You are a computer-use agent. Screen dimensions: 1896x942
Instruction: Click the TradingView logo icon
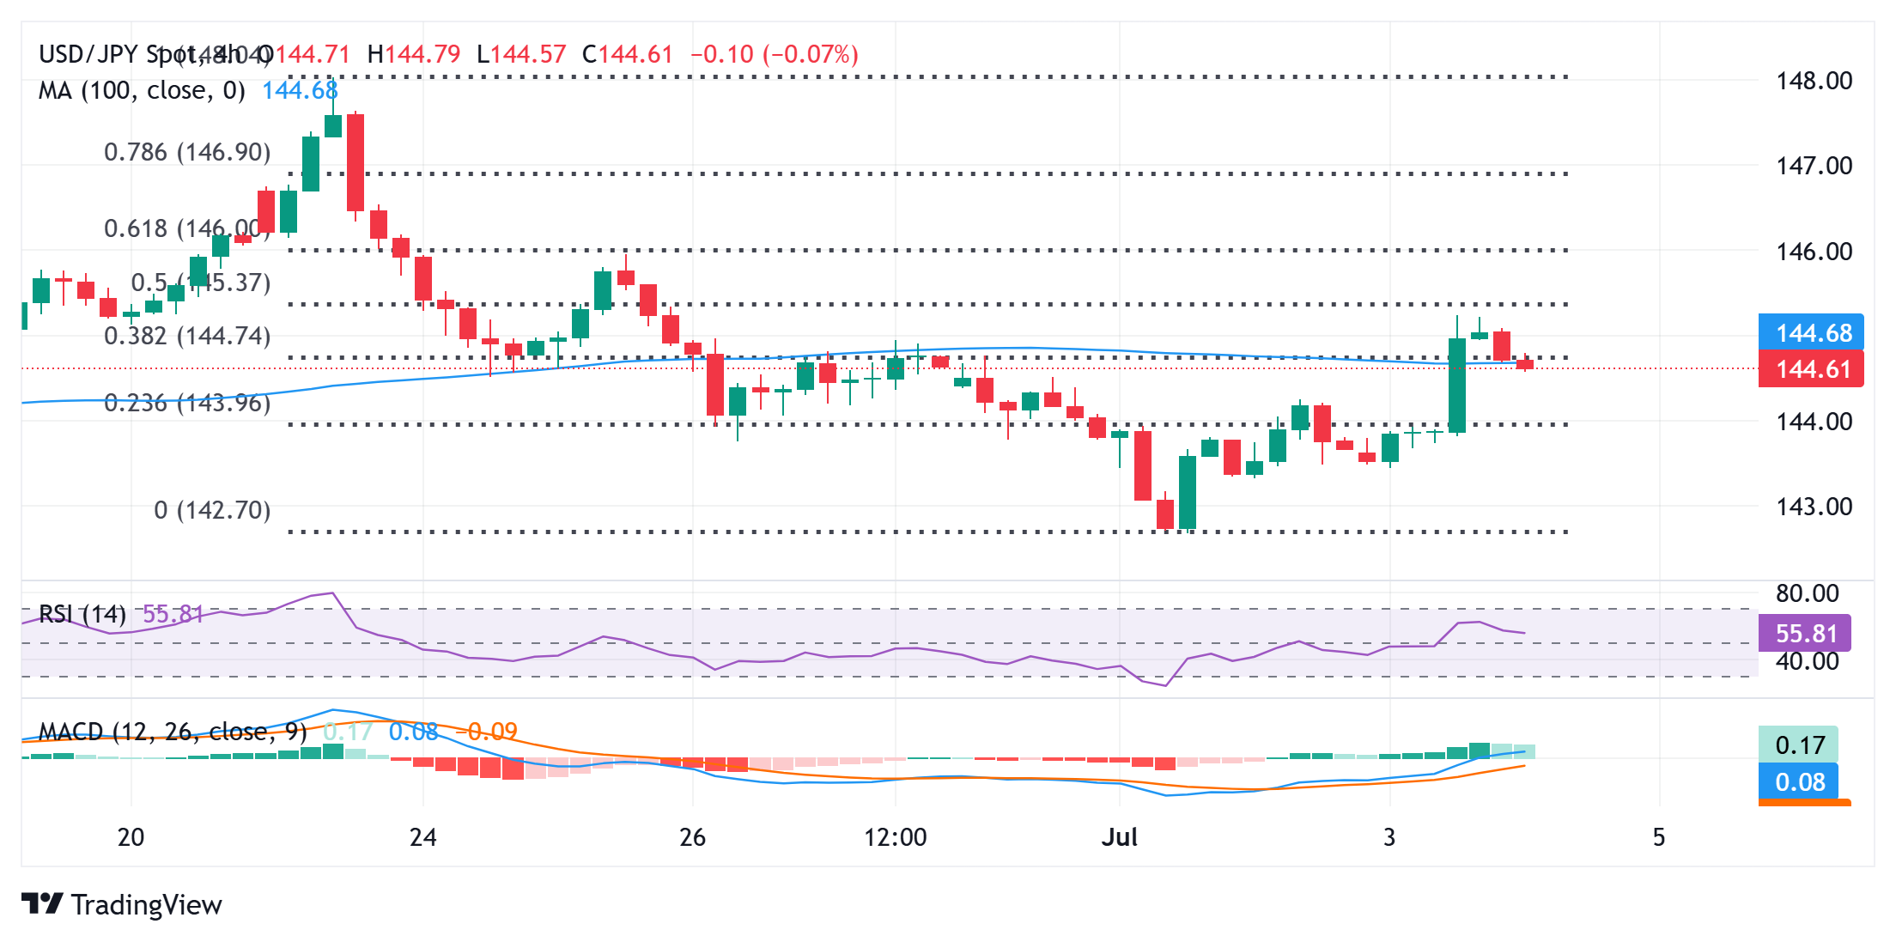(x=42, y=903)
